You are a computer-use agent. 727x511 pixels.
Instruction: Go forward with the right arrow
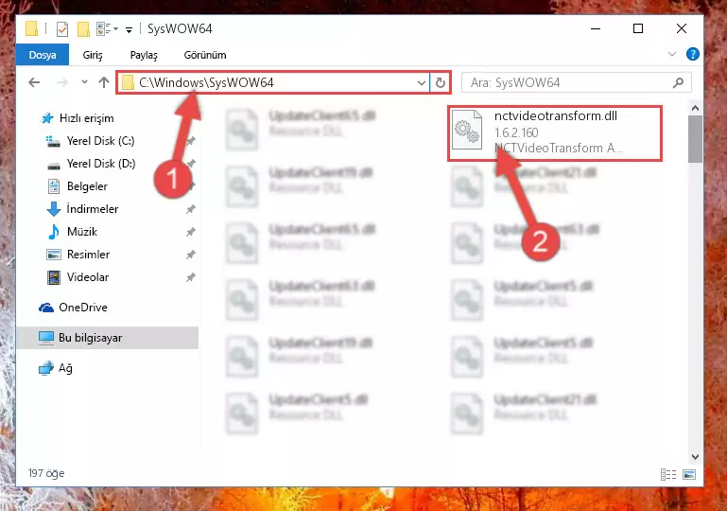pyautogui.click(x=61, y=82)
